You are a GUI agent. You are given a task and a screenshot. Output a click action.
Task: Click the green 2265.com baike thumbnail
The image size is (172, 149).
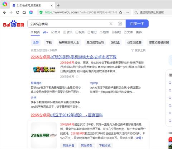(44, 135)
